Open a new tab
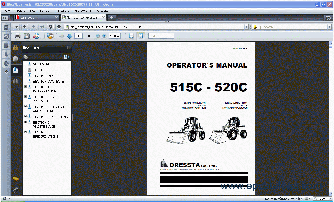Viewport: 334px width, 202px height. click(112, 18)
